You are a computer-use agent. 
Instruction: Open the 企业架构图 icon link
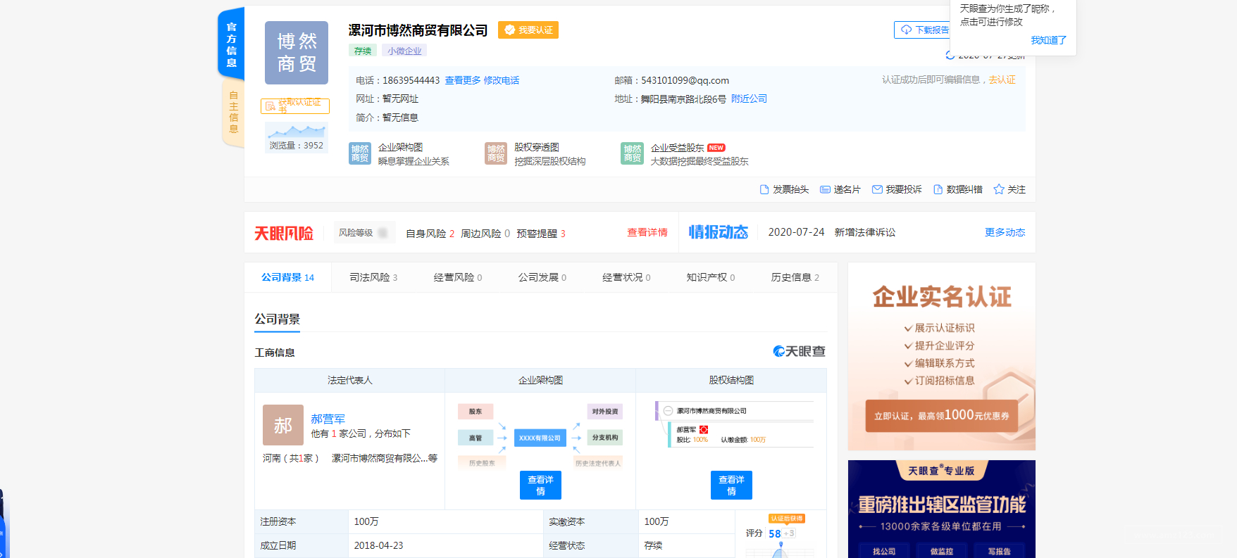[x=360, y=153]
